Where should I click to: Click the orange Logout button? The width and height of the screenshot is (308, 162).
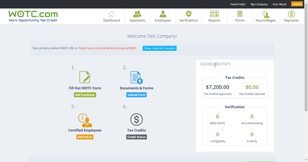(297, 4)
